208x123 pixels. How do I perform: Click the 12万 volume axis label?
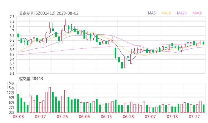click(x=10, y=93)
